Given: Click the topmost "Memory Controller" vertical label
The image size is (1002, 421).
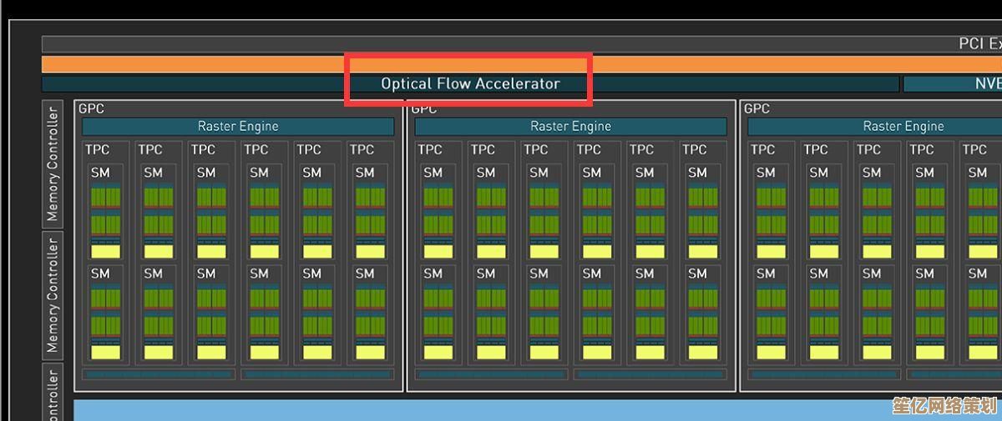Looking at the screenshot, I should (x=53, y=163).
